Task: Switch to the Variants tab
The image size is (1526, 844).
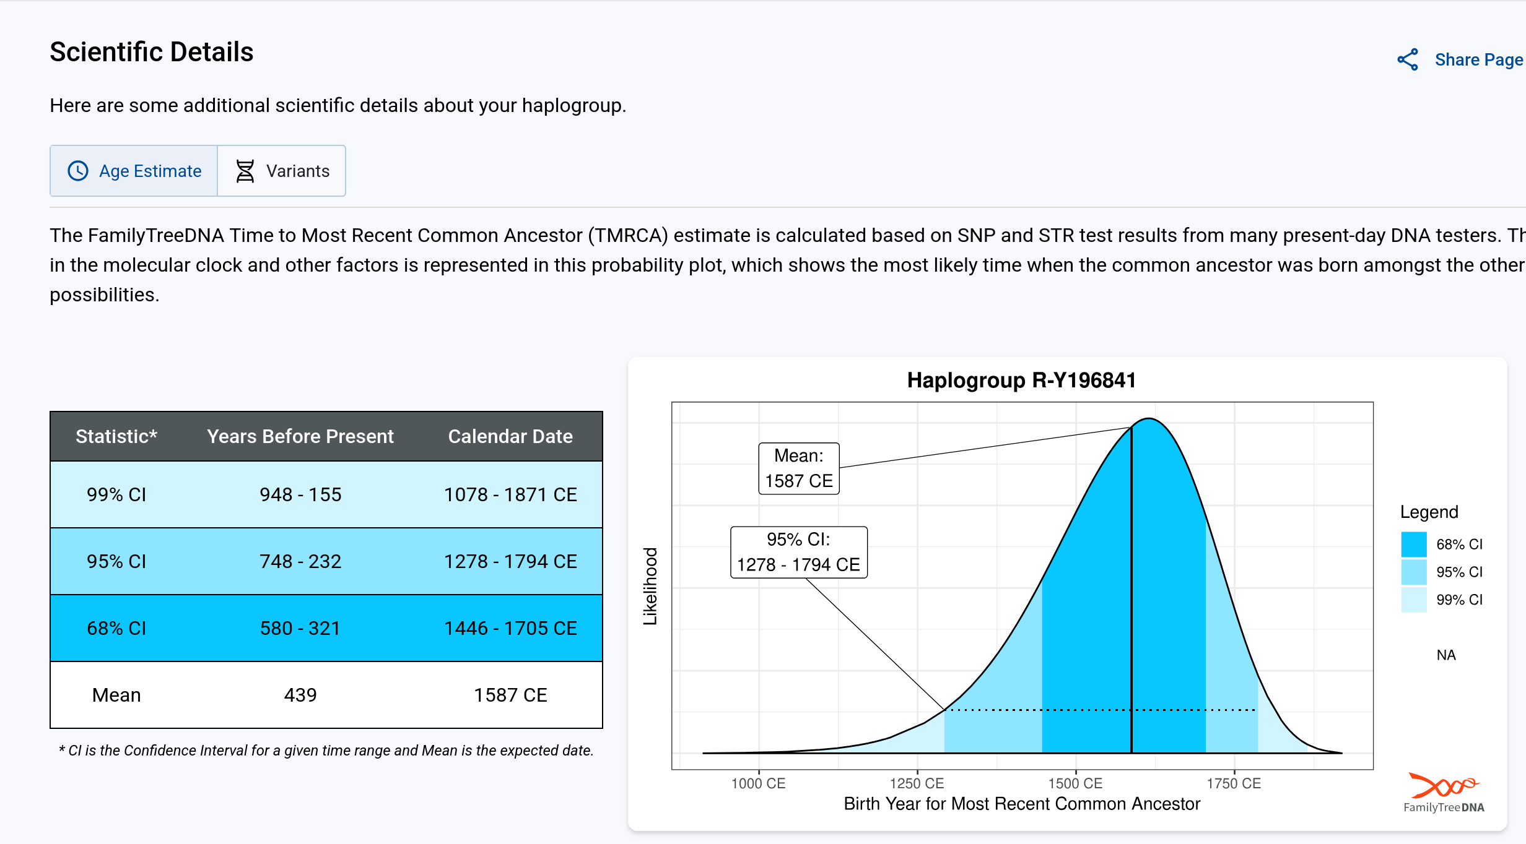Action: pyautogui.click(x=297, y=171)
